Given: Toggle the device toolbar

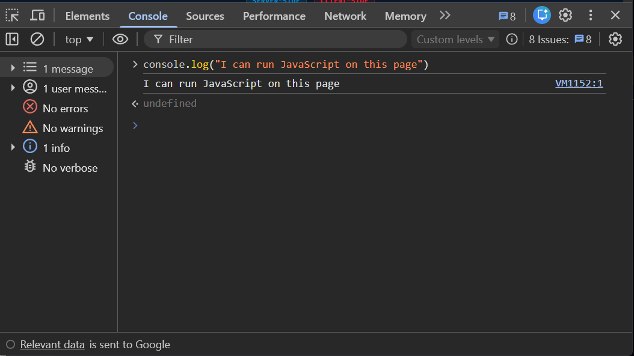Looking at the screenshot, I should click(37, 15).
